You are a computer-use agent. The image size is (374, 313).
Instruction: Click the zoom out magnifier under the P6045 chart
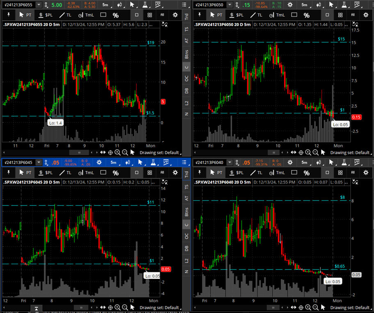pyautogui.click(x=125, y=308)
